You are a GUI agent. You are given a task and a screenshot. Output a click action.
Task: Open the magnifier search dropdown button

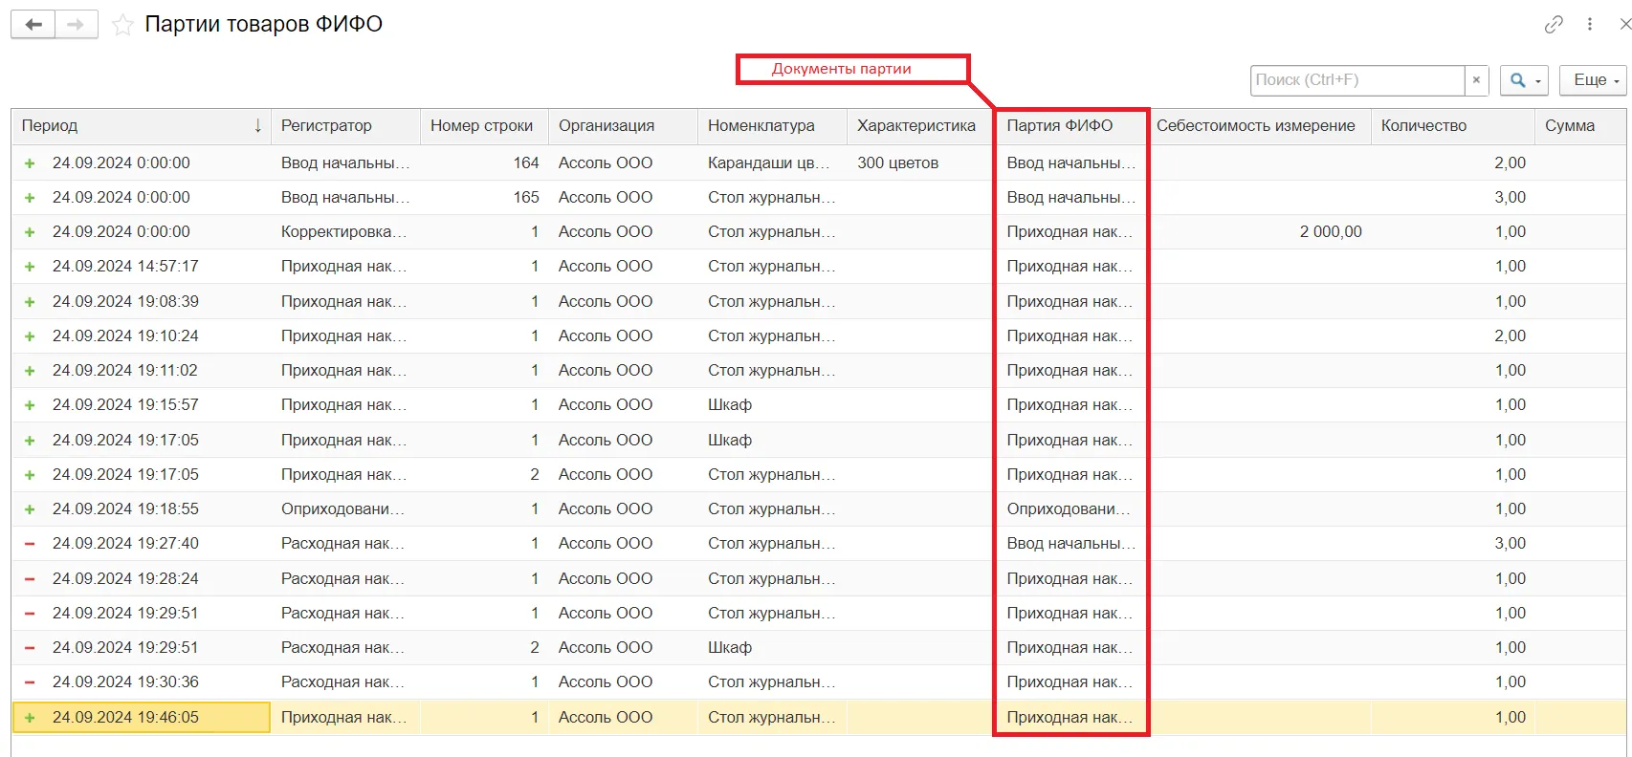pyautogui.click(x=1524, y=80)
